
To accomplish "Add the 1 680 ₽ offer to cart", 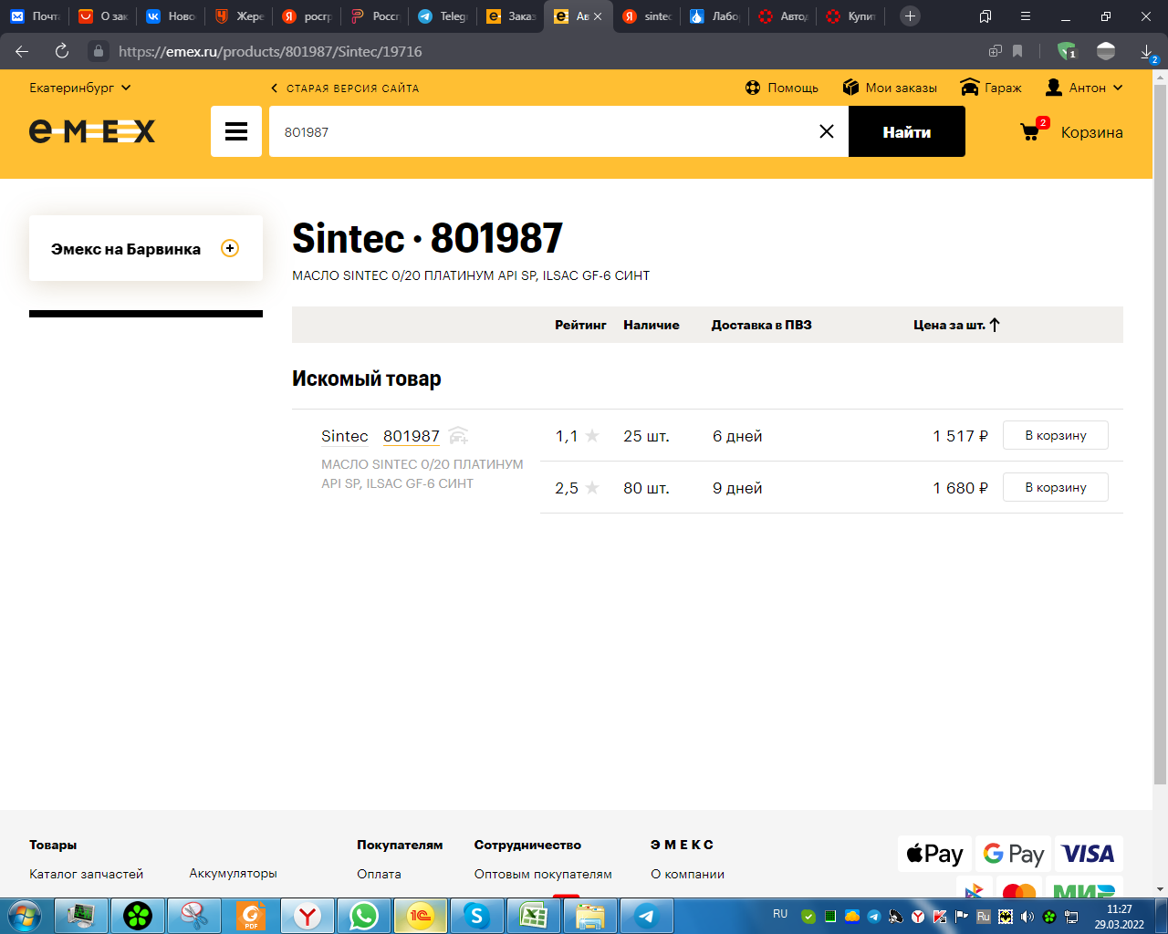I will [x=1056, y=487].
